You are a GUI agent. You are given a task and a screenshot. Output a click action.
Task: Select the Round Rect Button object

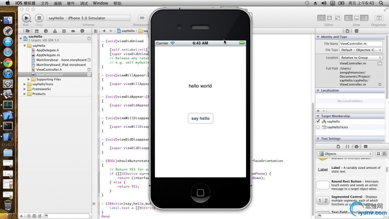pyautogui.click(x=351, y=185)
